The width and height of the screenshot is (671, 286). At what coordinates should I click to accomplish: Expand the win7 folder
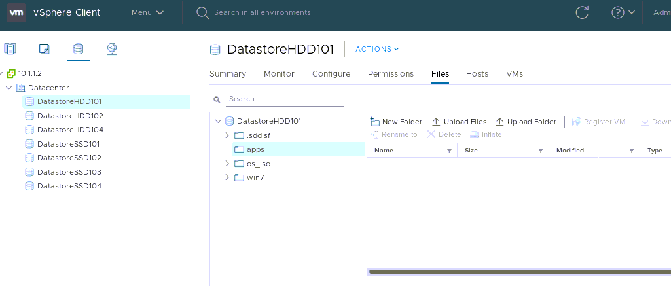(227, 177)
